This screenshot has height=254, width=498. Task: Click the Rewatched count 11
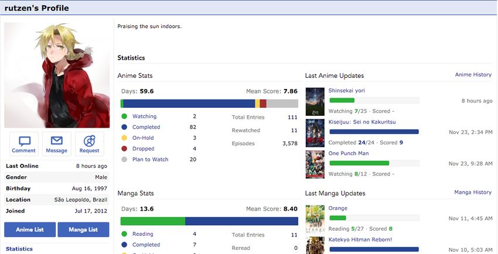[294, 131]
